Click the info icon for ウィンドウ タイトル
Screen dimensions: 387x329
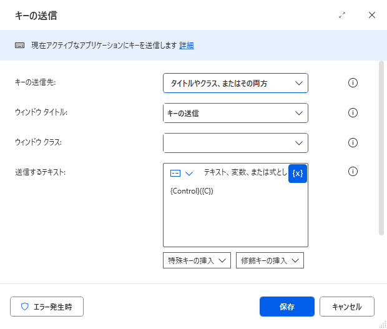(353, 113)
